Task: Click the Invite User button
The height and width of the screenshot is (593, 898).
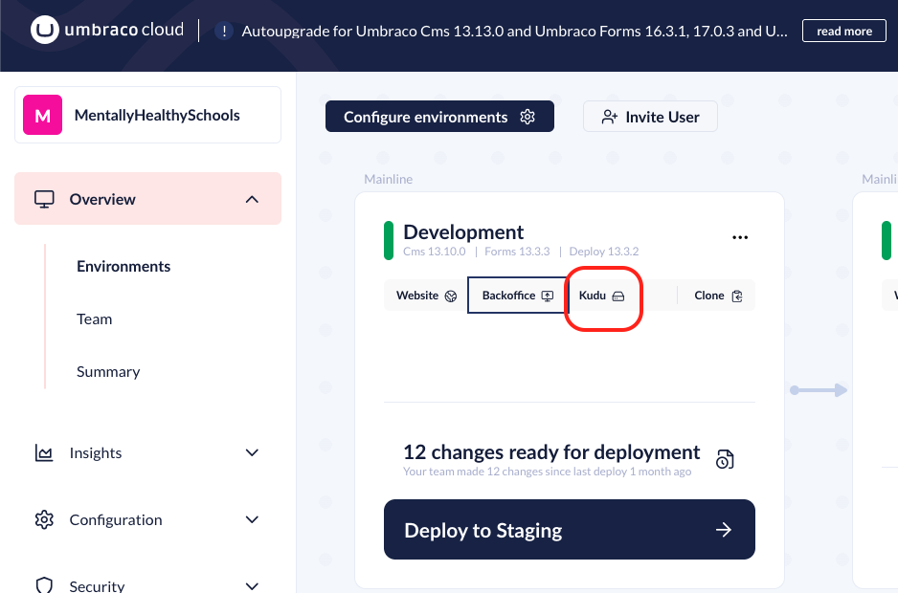Action: (x=650, y=117)
